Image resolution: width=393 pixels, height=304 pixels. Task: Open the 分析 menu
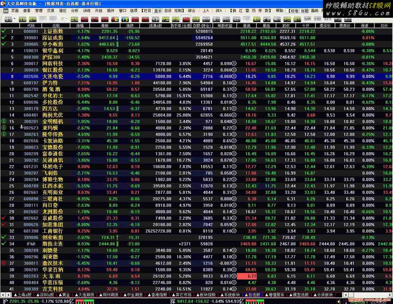point(75,11)
